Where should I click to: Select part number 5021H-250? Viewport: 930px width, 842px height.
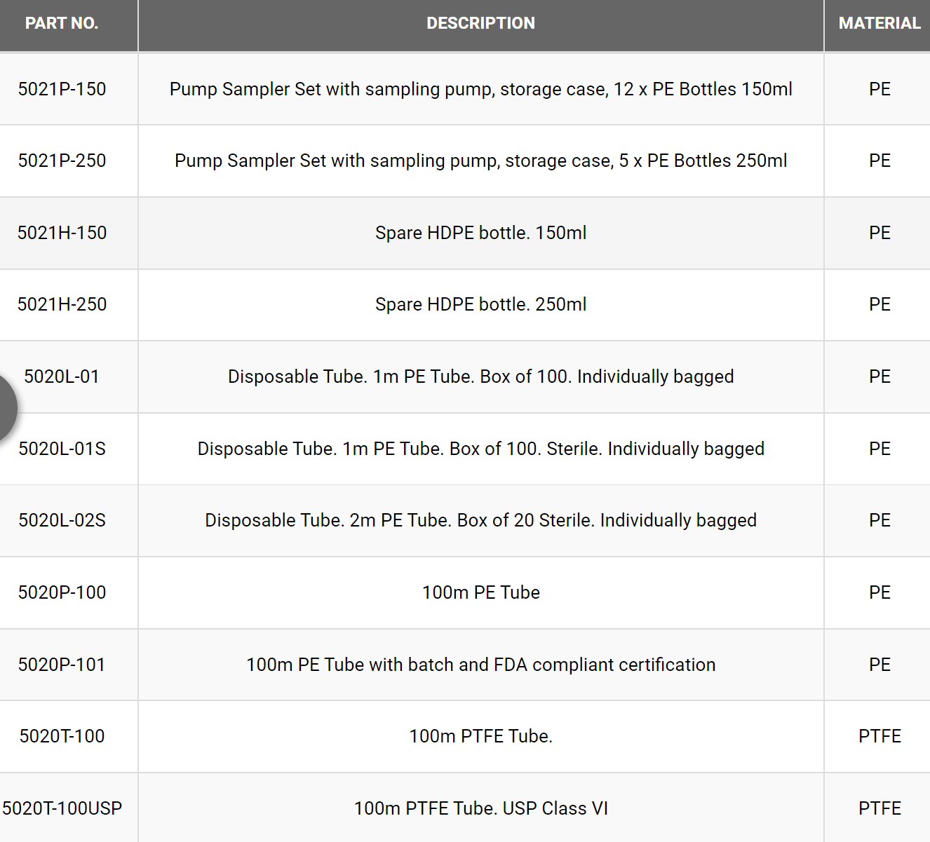[62, 304]
